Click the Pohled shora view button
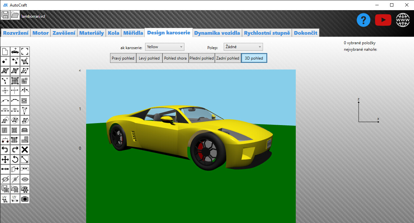 tap(175, 58)
